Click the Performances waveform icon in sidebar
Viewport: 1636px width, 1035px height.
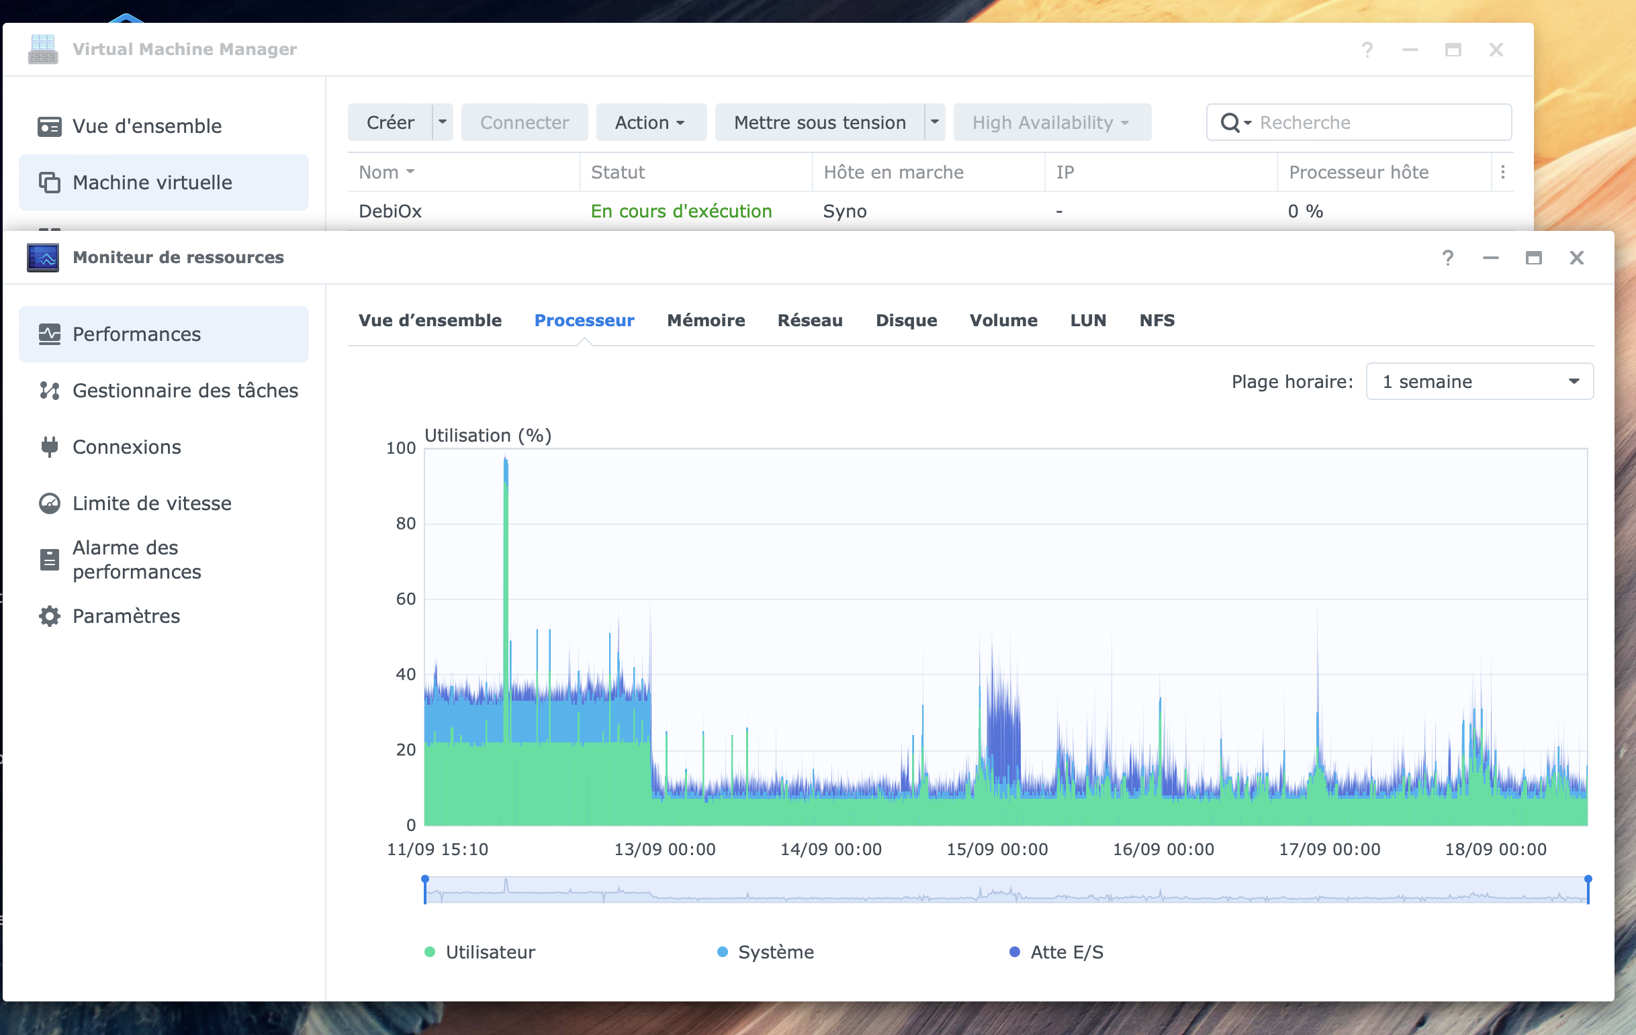pos(49,334)
